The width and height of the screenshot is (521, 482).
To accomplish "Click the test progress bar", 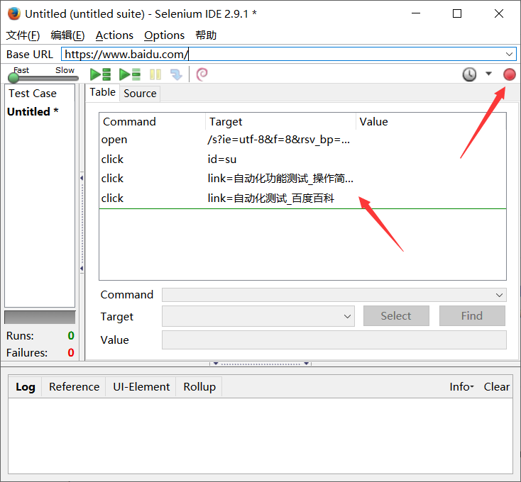I will click(x=40, y=317).
